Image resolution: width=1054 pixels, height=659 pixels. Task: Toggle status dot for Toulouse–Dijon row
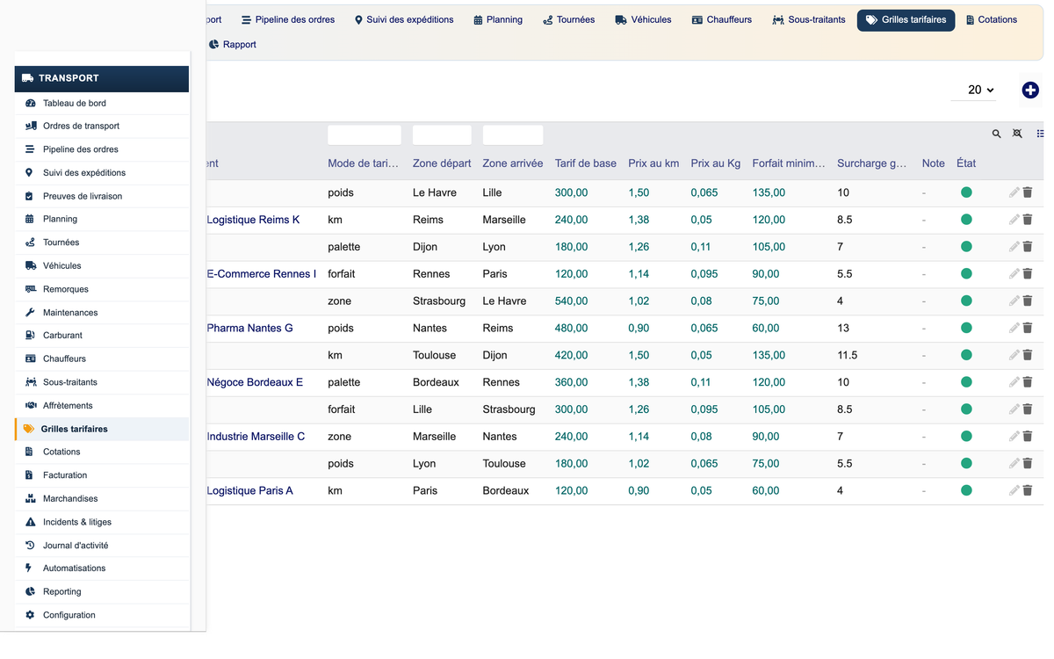pos(966,355)
